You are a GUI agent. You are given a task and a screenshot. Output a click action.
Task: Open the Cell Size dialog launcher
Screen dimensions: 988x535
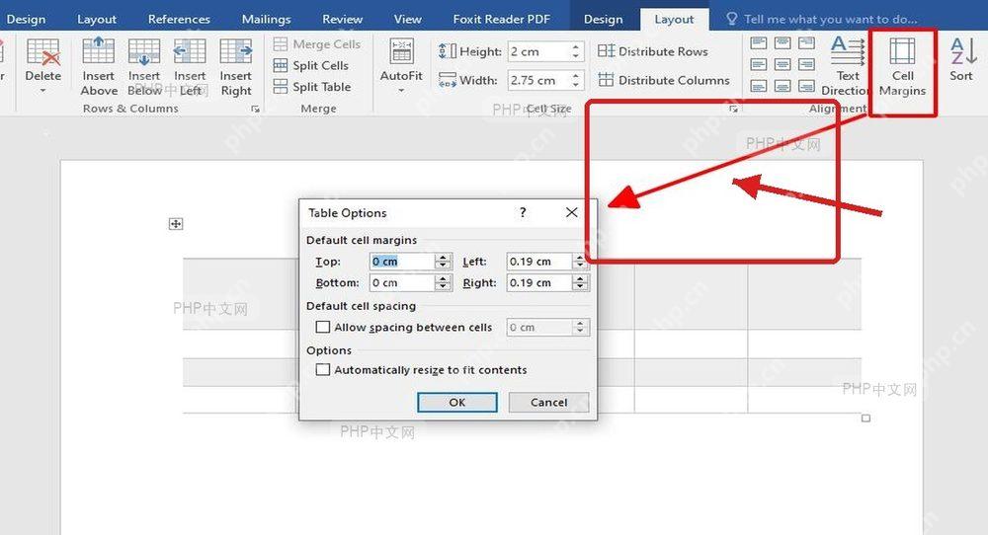click(x=733, y=109)
